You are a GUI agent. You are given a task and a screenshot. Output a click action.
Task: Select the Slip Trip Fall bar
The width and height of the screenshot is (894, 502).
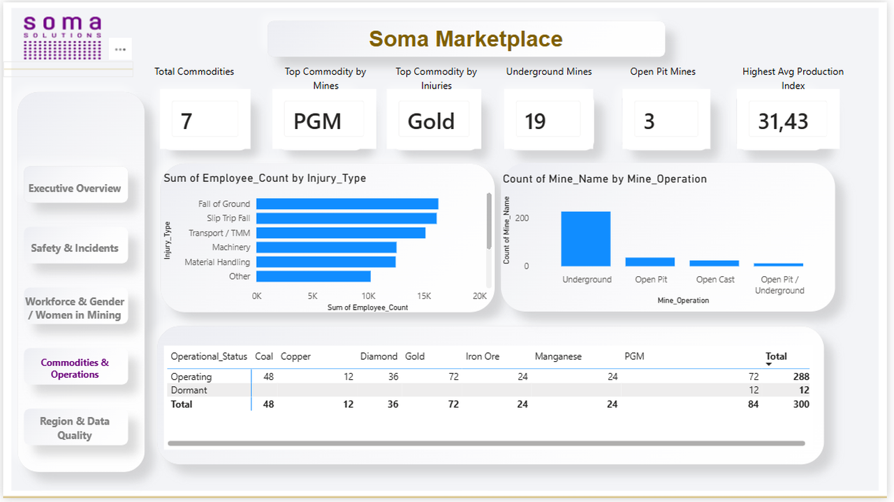click(346, 218)
